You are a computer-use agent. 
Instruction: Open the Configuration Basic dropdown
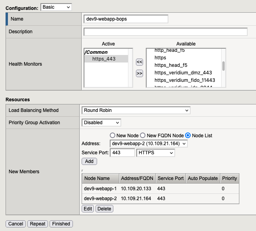[56, 7]
